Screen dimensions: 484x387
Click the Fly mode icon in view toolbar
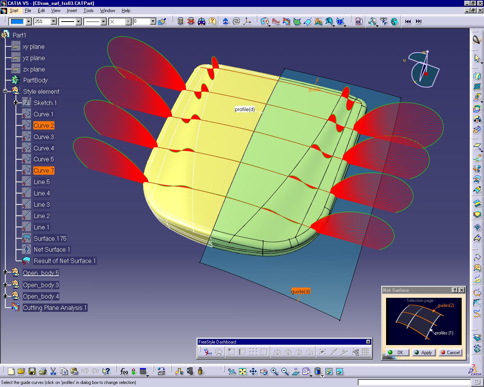click(232, 372)
